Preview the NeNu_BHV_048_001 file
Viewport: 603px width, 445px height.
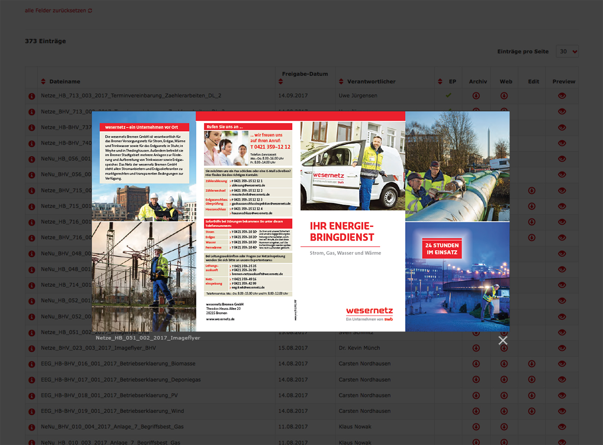562,254
